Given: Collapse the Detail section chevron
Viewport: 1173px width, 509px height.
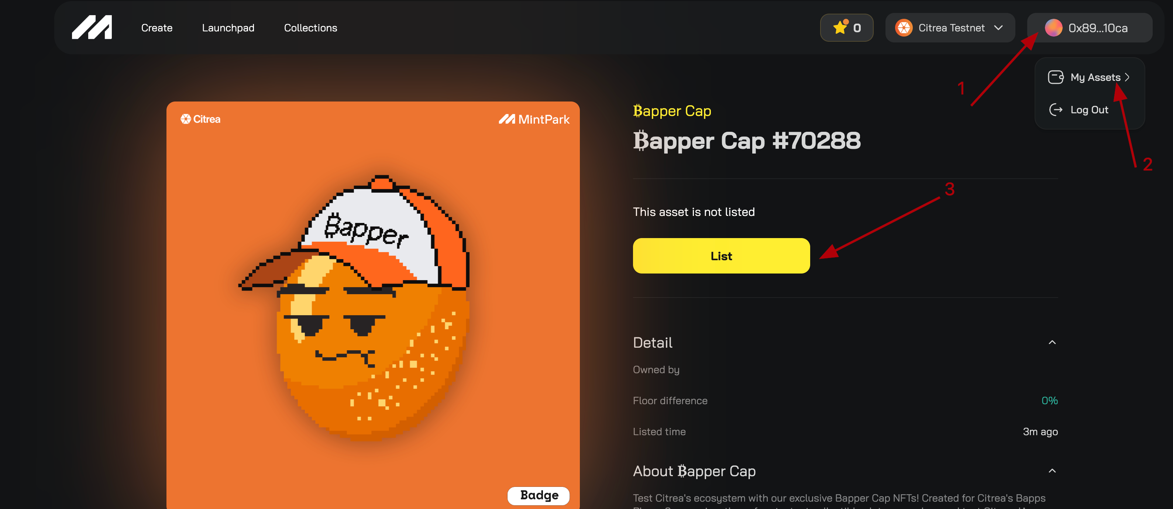Looking at the screenshot, I should click(1052, 343).
